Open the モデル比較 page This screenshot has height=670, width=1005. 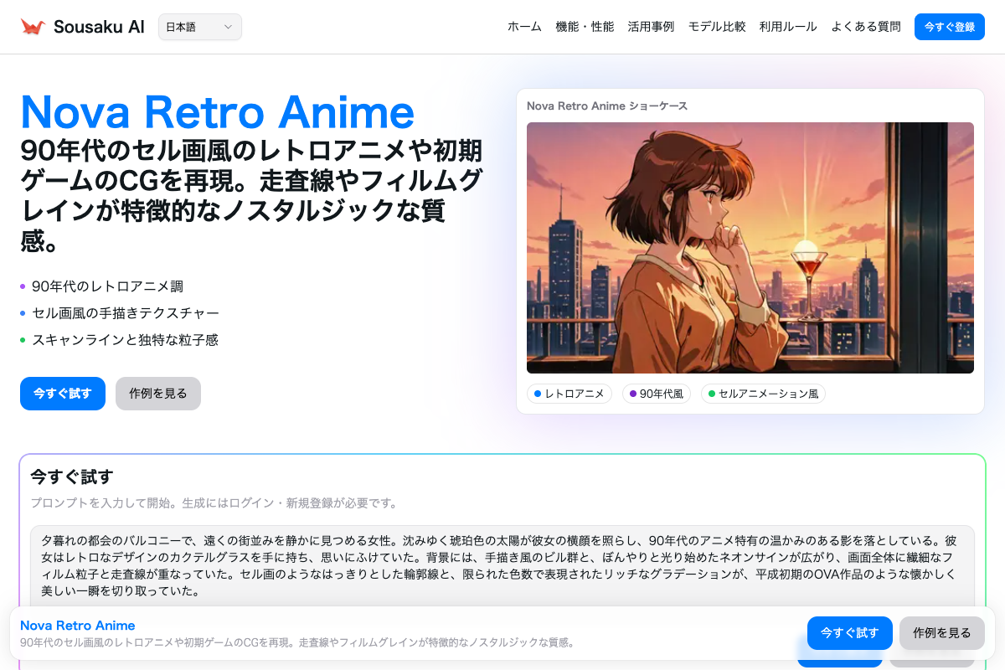(x=717, y=26)
